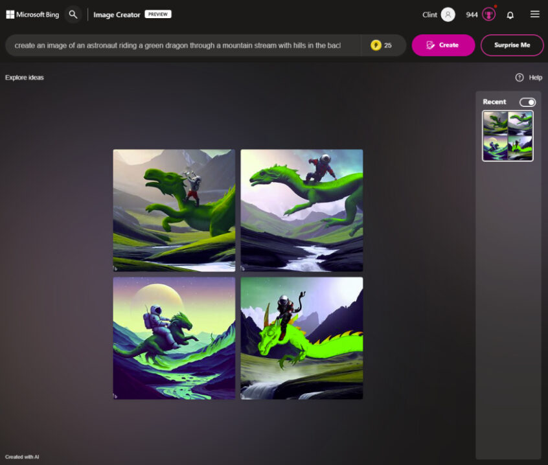Click the Created with AI label
The height and width of the screenshot is (465, 548).
(21, 456)
